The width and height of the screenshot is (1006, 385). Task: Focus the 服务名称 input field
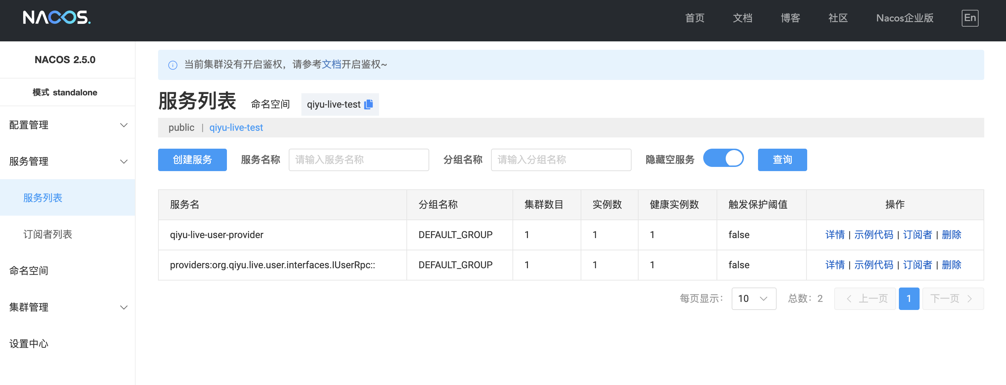click(358, 160)
